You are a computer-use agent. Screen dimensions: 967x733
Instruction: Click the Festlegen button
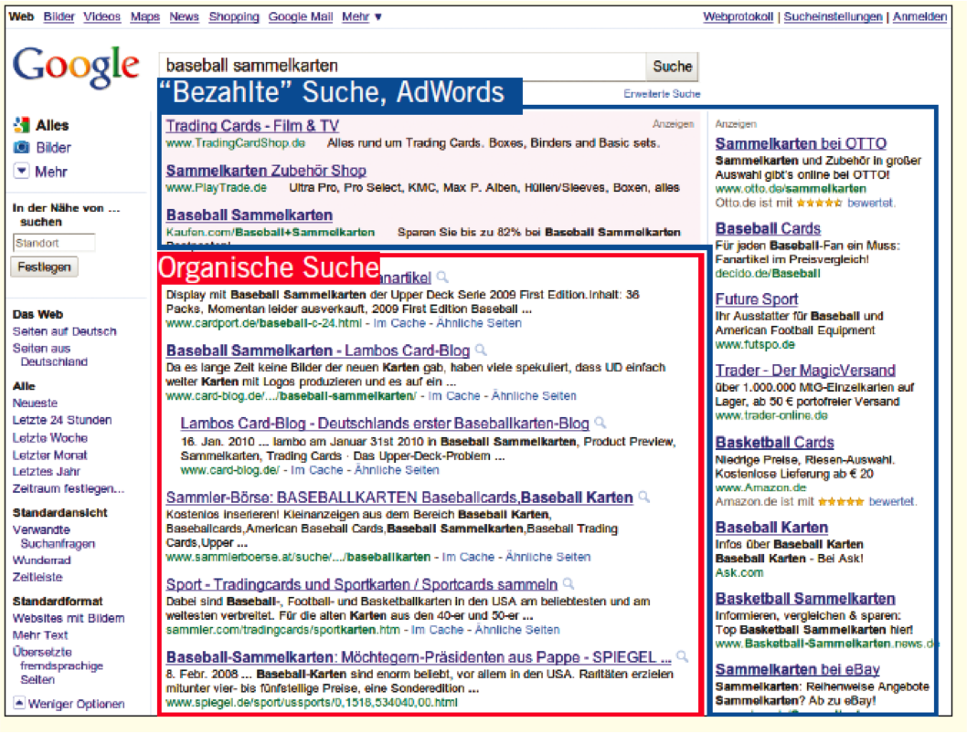44,267
